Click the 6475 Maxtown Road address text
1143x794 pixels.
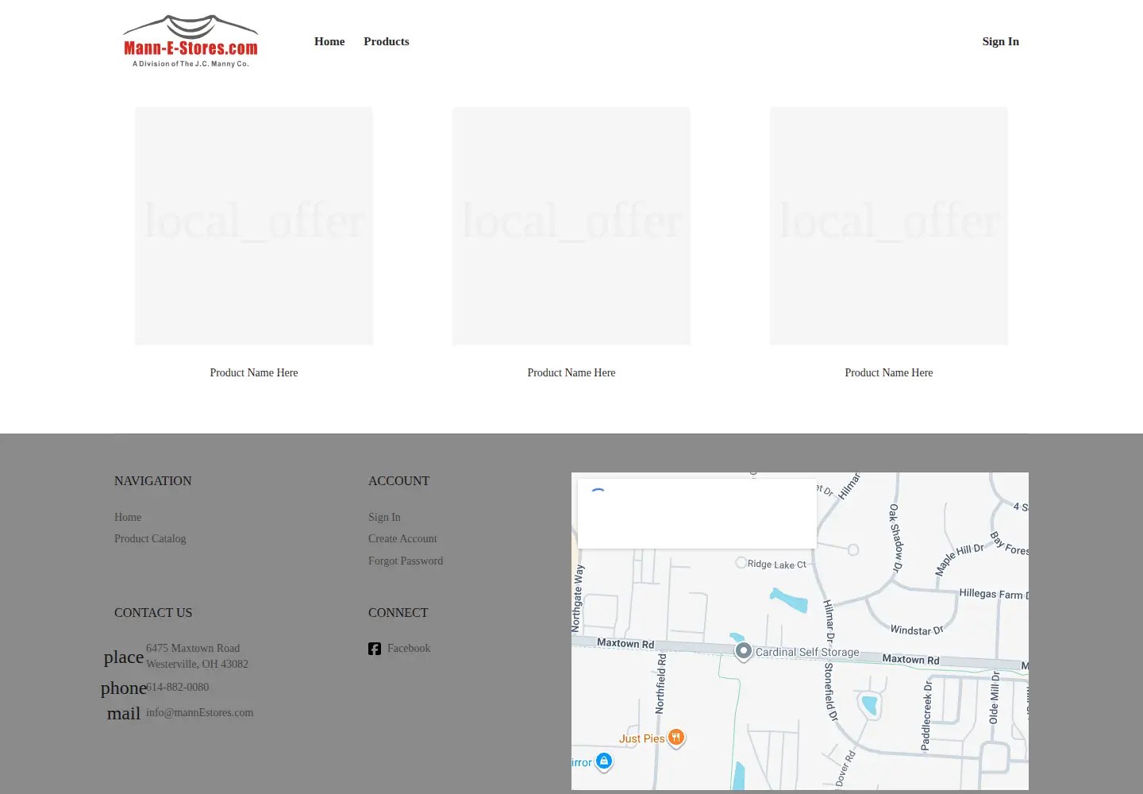click(197, 656)
